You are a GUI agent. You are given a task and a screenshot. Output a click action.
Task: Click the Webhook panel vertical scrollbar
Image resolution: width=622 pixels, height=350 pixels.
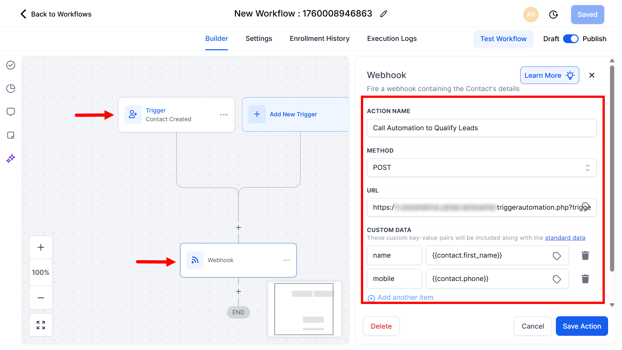[612, 169]
